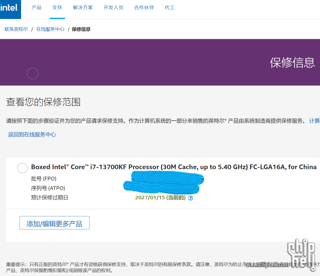Click the 批号 (FPO) label
Image resolution: width=320 pixels, height=276 pixels.
[44, 179]
